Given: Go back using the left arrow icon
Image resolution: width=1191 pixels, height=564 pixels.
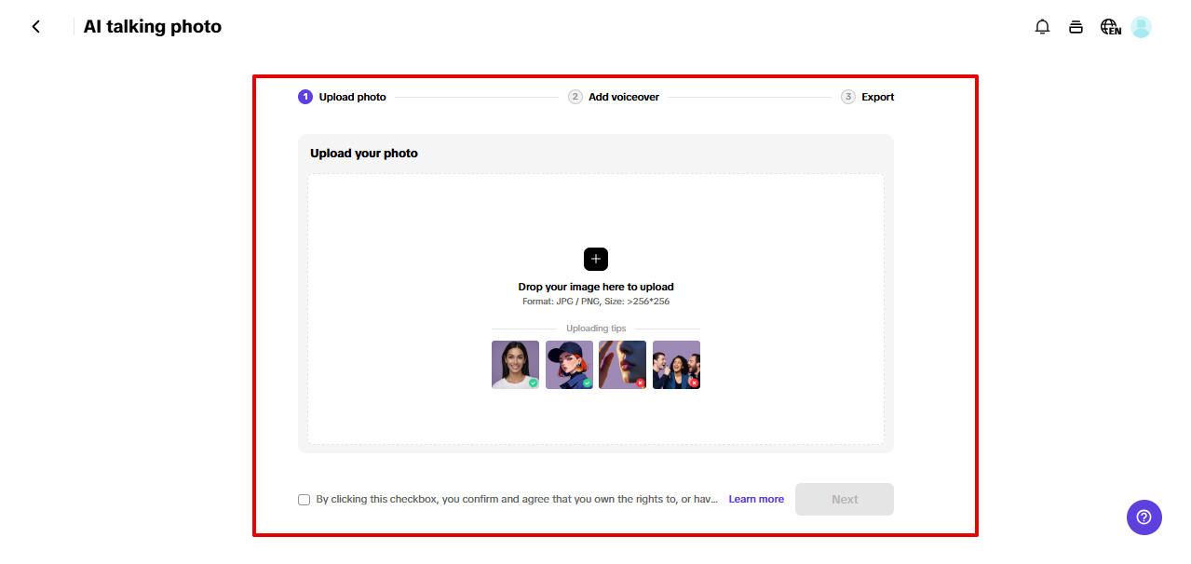Looking at the screenshot, I should [x=36, y=27].
